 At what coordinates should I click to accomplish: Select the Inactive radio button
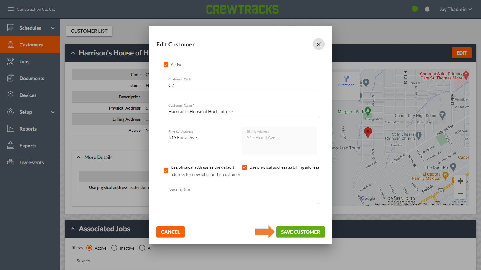(x=114, y=248)
